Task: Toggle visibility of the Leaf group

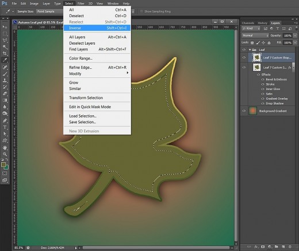Action: (244, 50)
